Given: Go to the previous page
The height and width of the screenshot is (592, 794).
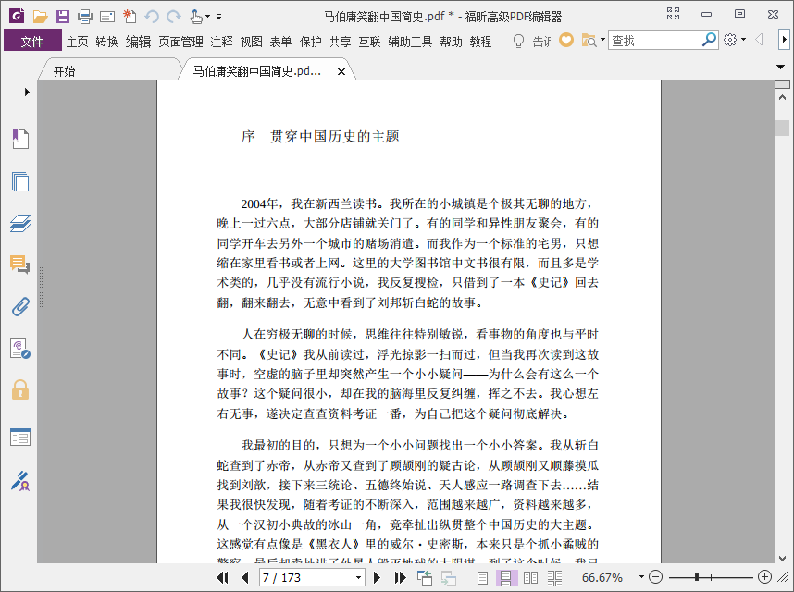Looking at the screenshot, I should click(245, 577).
